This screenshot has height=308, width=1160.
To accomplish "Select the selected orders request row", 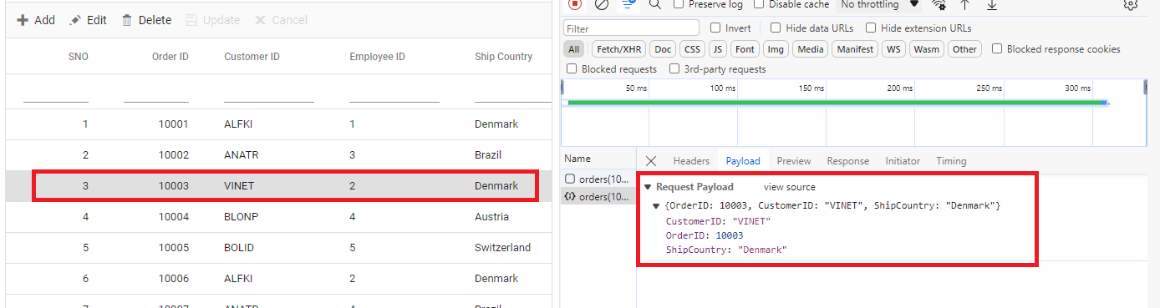I will 598,197.
